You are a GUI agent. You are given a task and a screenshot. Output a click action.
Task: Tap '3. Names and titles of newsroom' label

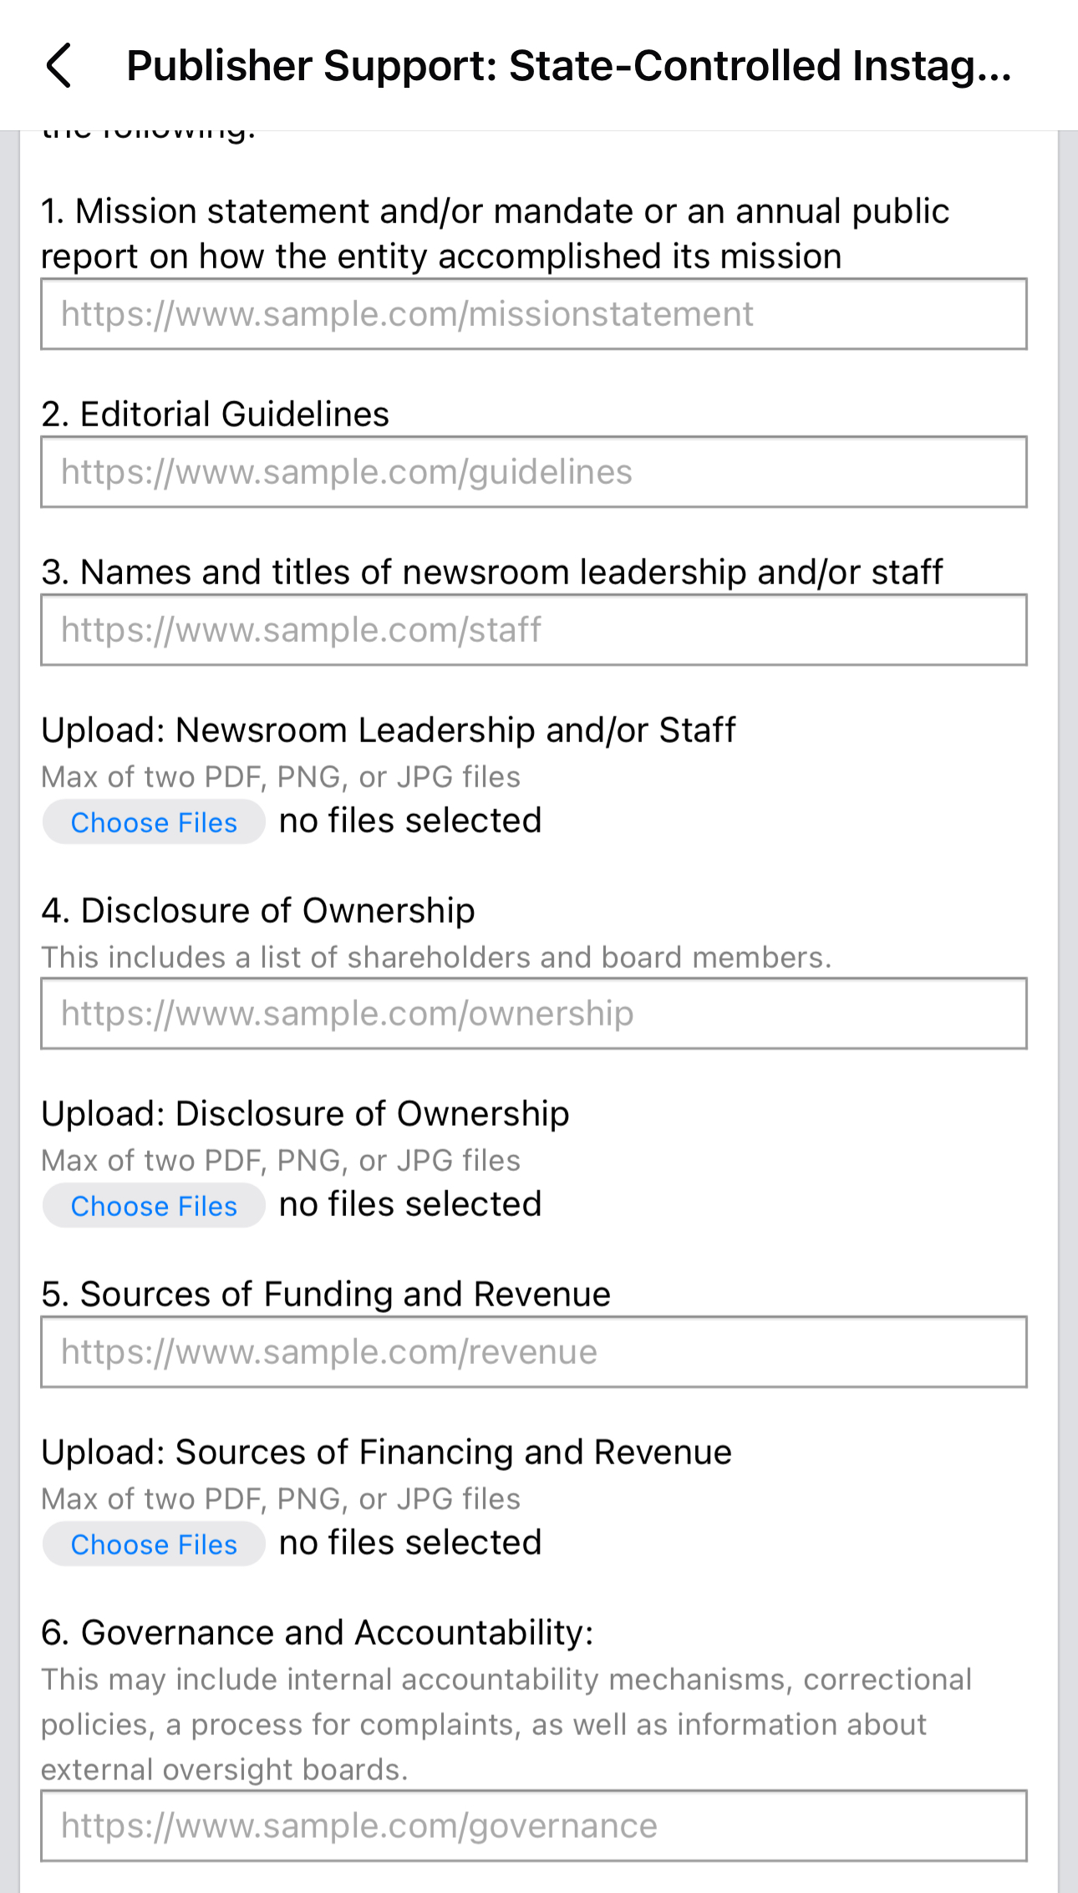coord(492,572)
